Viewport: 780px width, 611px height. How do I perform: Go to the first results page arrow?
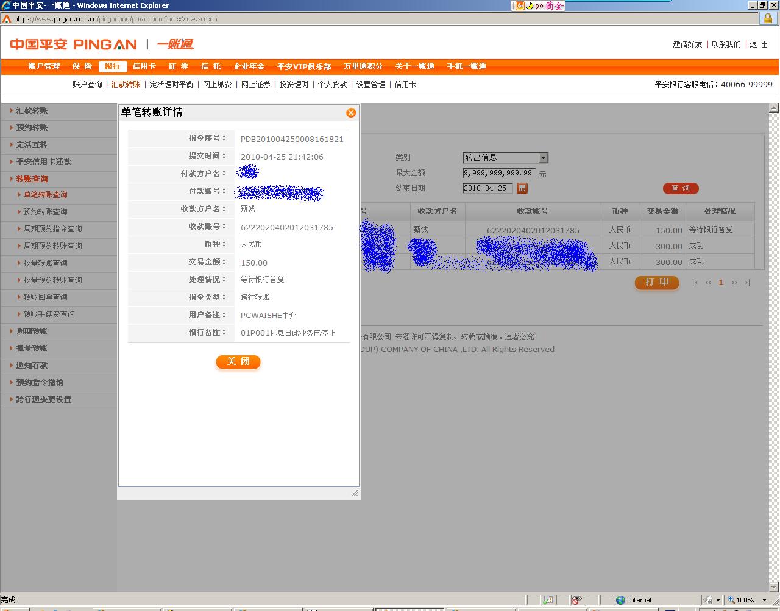[x=695, y=283]
